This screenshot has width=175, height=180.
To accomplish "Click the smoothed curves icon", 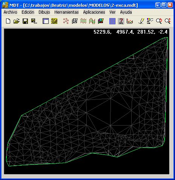I will click(92, 21).
